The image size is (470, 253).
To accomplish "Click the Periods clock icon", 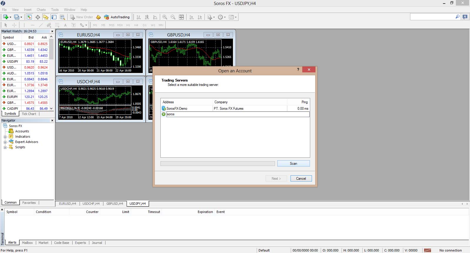I will 221,17.
